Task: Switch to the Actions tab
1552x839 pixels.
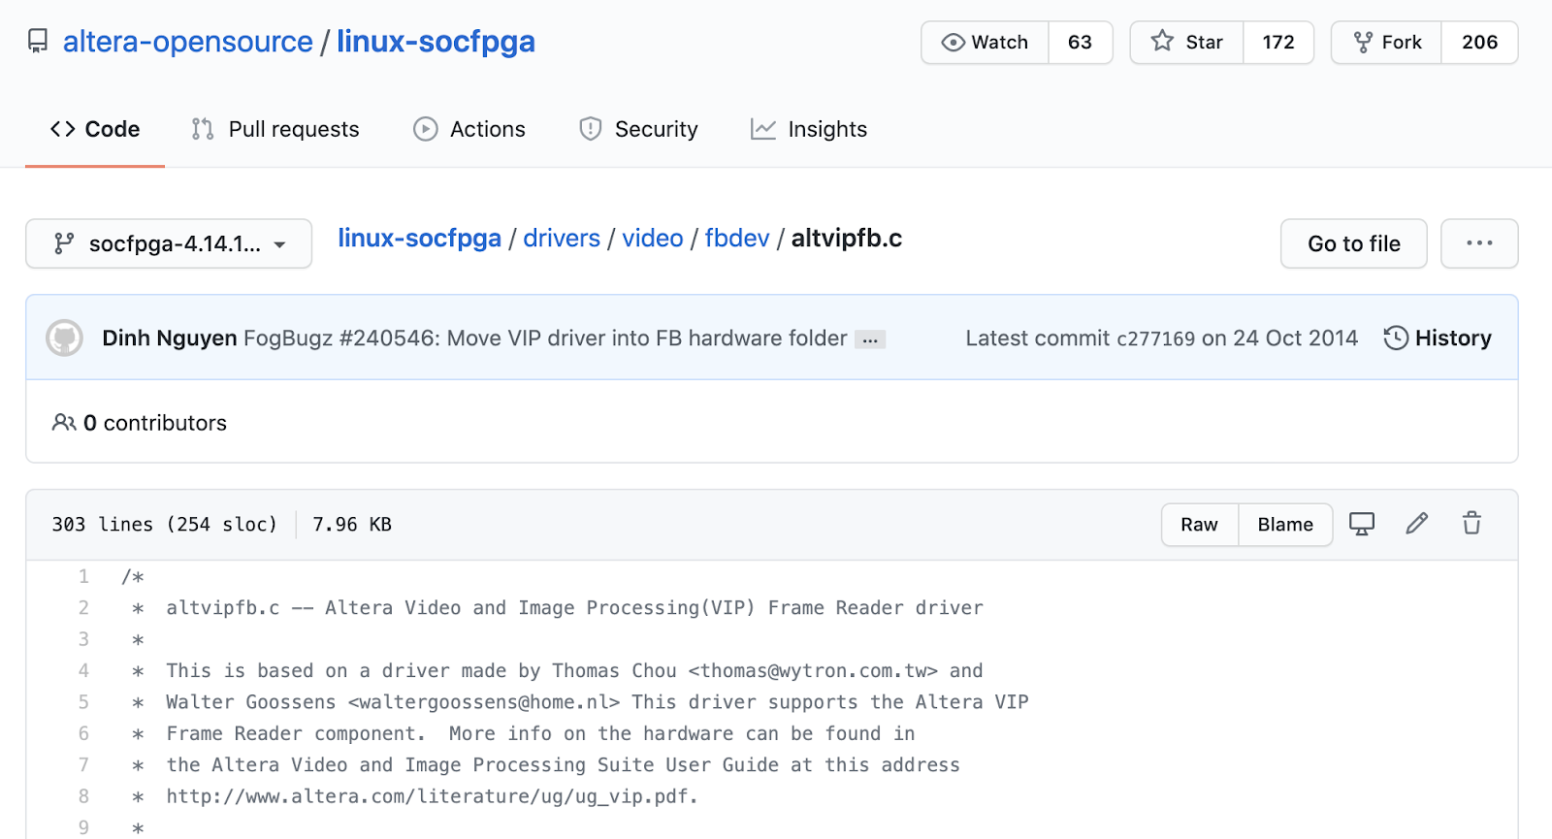Action: (469, 129)
